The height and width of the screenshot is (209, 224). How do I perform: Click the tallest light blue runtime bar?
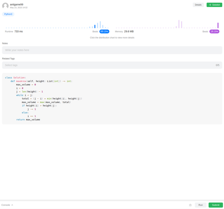pos(100,25)
